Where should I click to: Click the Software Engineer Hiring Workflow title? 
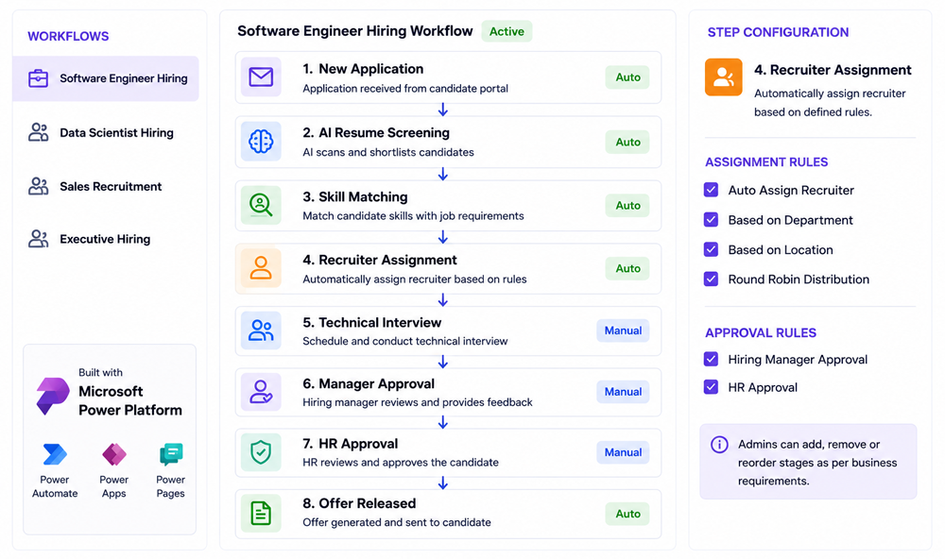pyautogui.click(x=355, y=31)
